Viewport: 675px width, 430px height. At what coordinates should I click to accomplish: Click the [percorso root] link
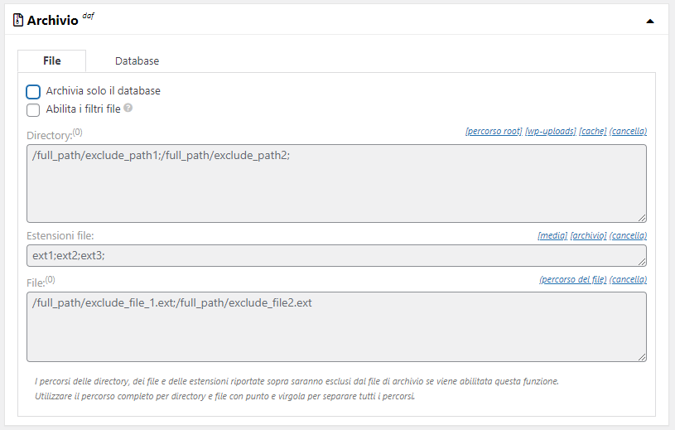point(494,132)
